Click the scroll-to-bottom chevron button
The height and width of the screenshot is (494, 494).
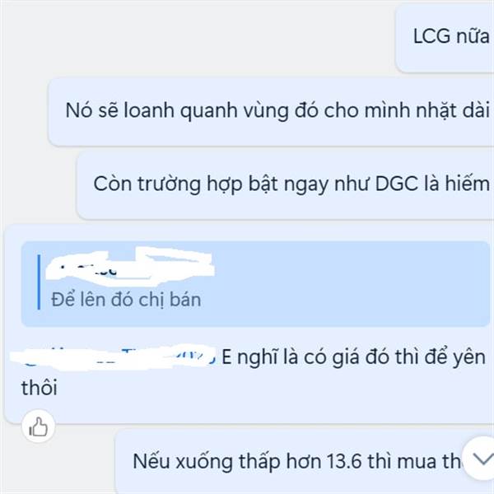click(x=481, y=459)
